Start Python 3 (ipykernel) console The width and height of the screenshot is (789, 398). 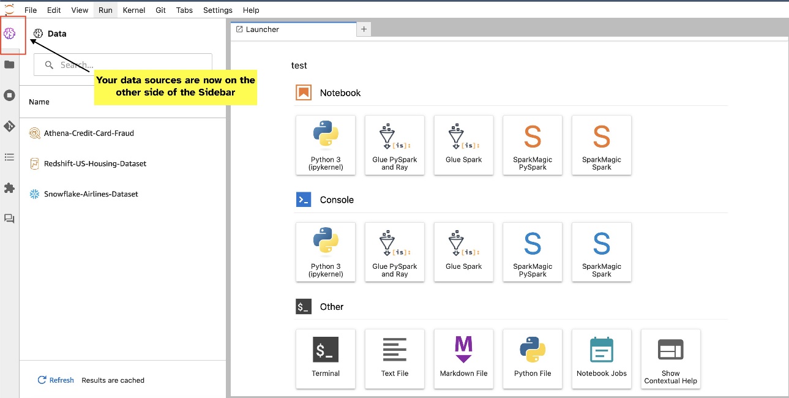click(326, 252)
